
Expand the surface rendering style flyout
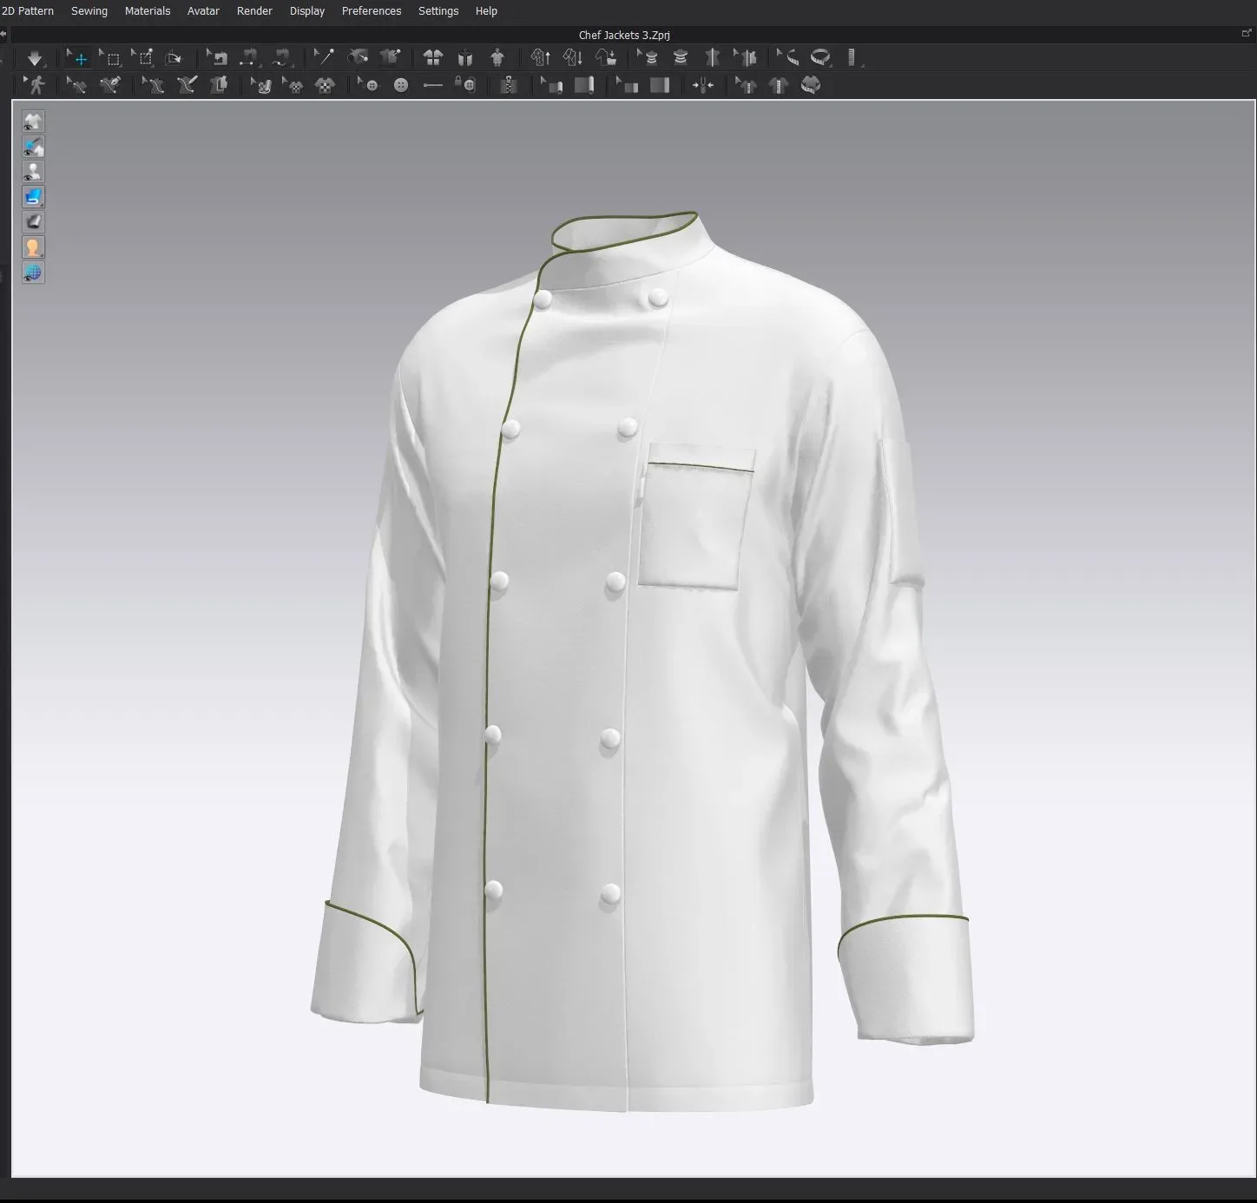(x=33, y=196)
